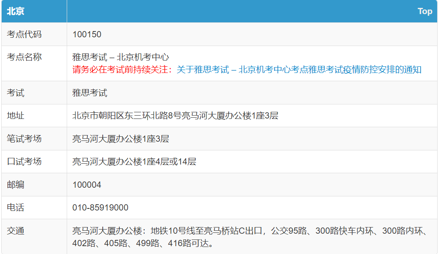This screenshot has width=438, height=254.
Task: Click the 口试考场 row label
Action: pos(24,162)
